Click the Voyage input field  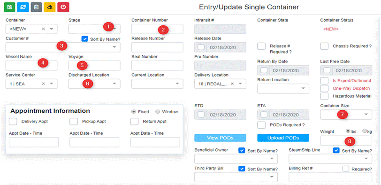point(94,65)
